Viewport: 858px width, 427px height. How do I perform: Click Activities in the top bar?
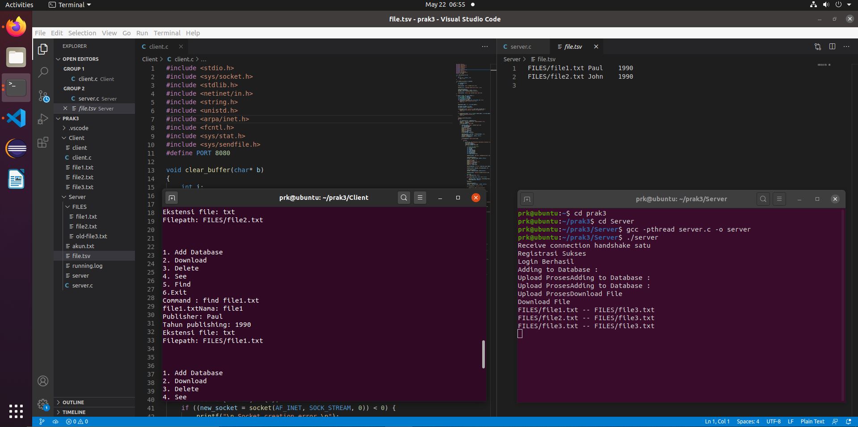[x=19, y=5]
